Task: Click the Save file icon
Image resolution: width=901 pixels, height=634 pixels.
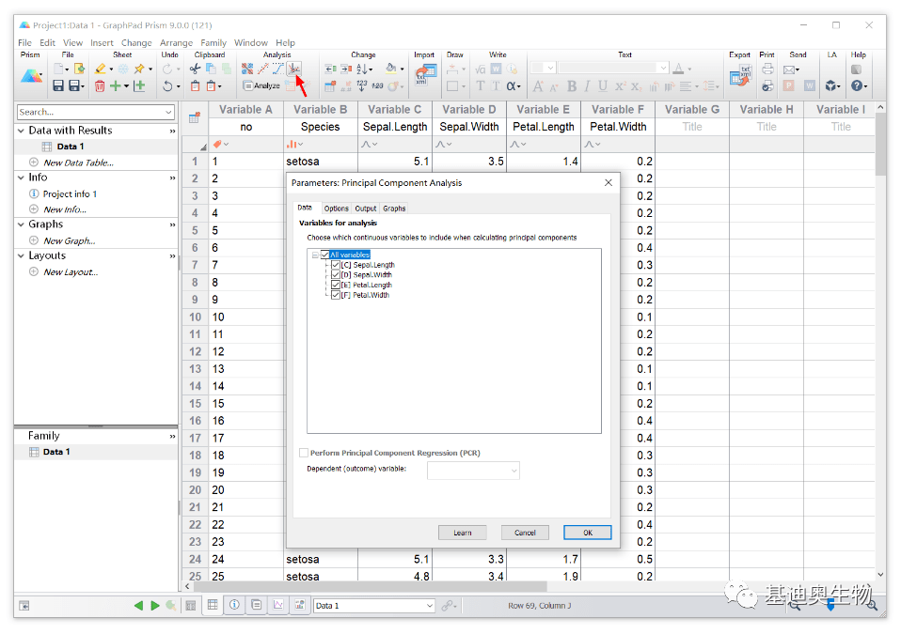Action: 58,85
